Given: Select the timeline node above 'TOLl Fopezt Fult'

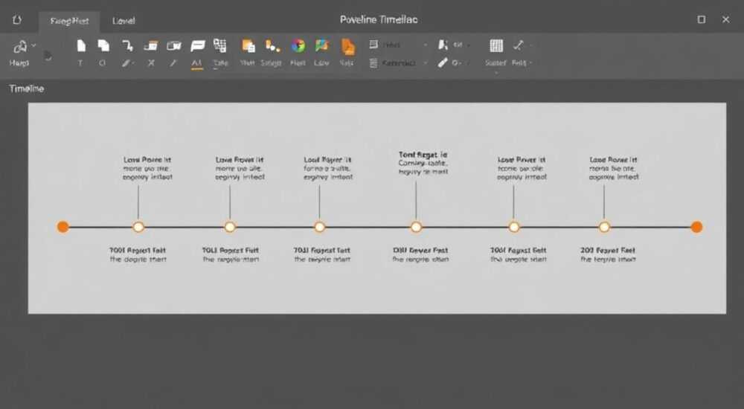Looking at the screenshot, I should click(230, 227).
